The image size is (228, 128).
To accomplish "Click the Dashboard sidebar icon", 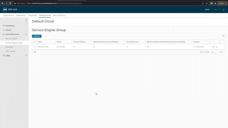I will 4,26.
